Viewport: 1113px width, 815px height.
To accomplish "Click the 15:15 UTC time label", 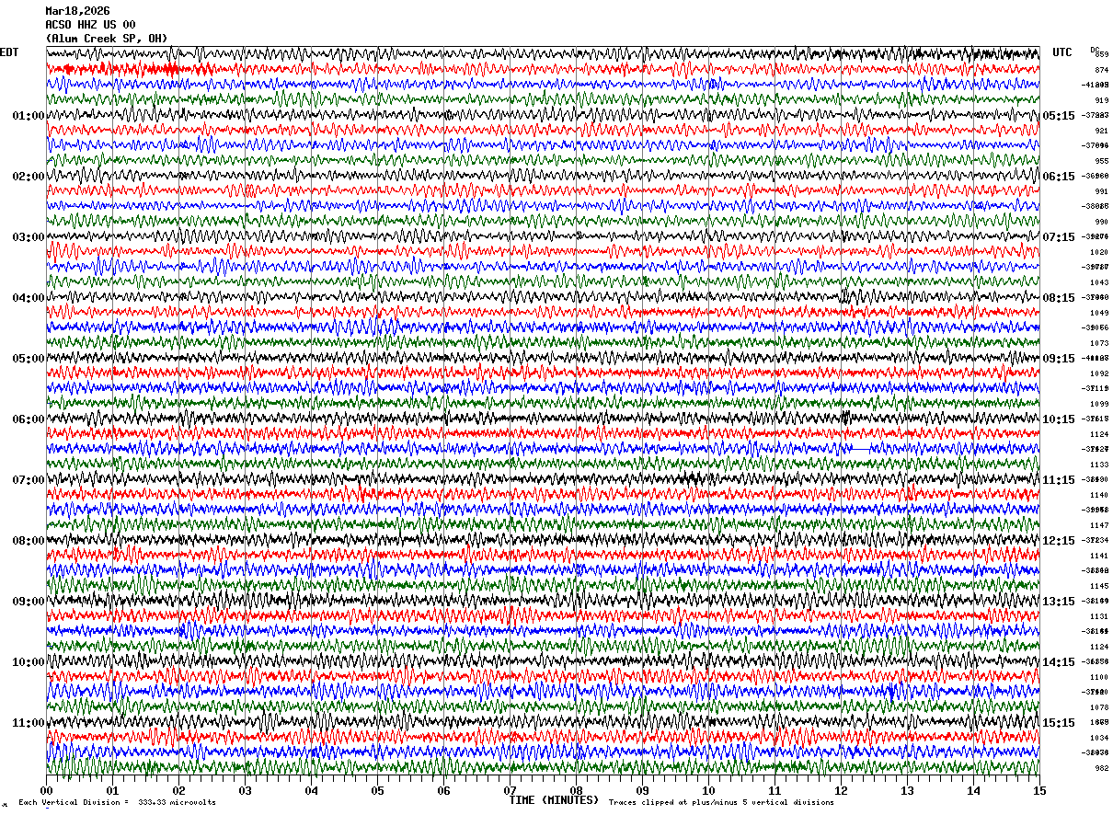I will point(1059,723).
